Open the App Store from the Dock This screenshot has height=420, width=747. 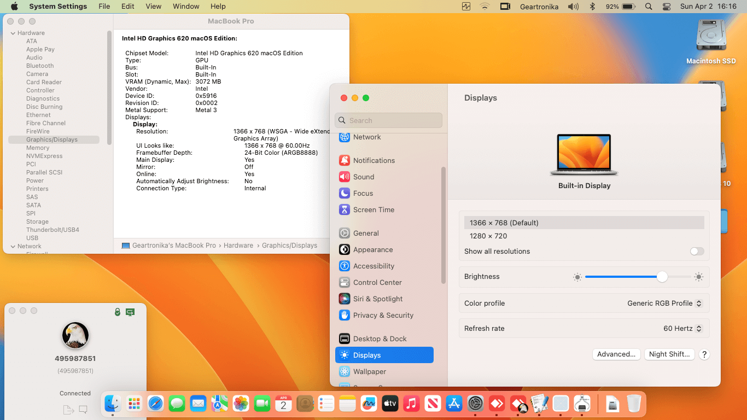pyautogui.click(x=454, y=404)
